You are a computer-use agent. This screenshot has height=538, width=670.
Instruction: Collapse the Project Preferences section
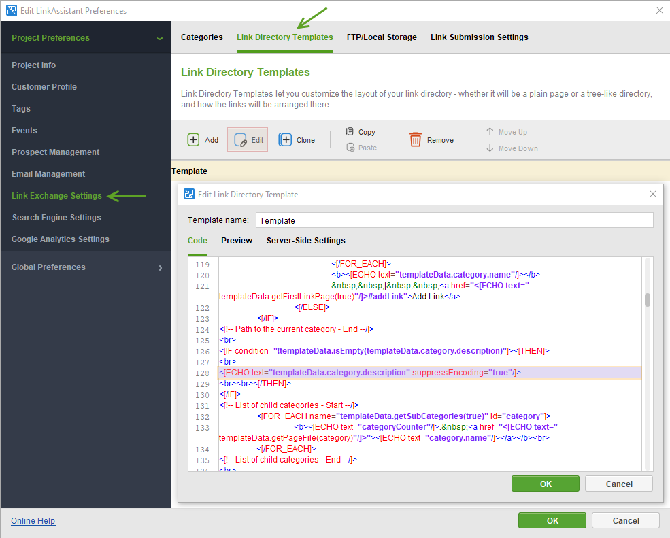pyautogui.click(x=160, y=38)
